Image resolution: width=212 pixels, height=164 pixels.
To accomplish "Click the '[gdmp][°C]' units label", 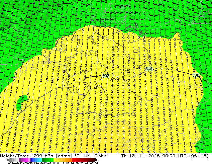I will coord(69,156).
